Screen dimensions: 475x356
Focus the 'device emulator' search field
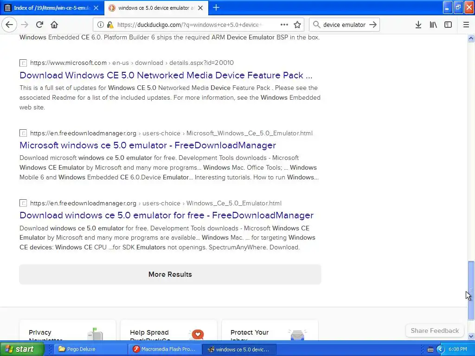click(344, 25)
